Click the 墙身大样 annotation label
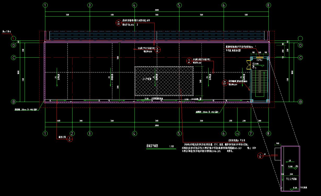The width and height of the screenshot is (321, 196). click(62, 137)
